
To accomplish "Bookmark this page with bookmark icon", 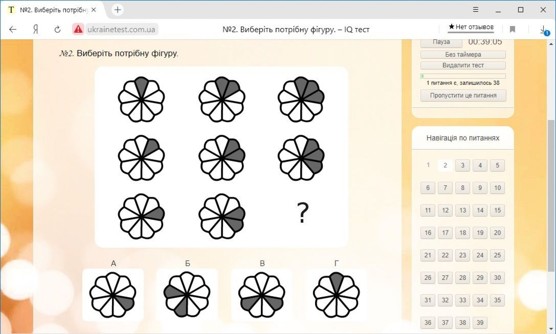I will (x=512, y=29).
